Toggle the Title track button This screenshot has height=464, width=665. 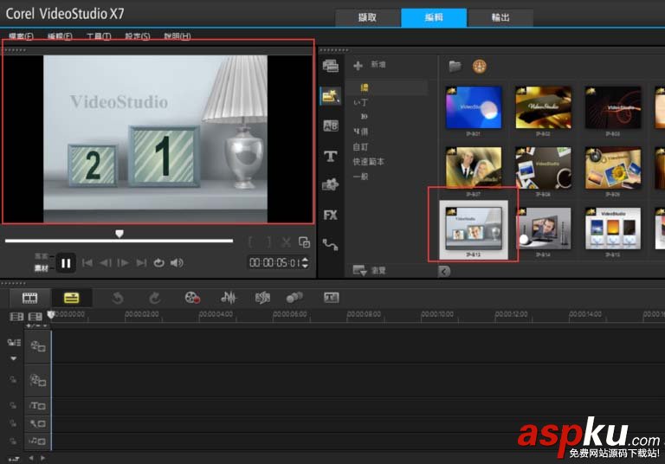(x=38, y=406)
